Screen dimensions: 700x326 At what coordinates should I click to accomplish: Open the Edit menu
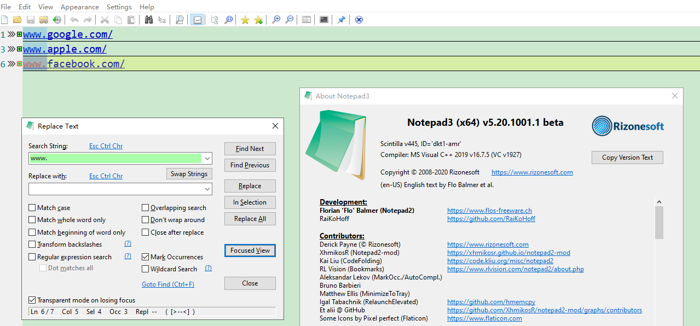(25, 7)
